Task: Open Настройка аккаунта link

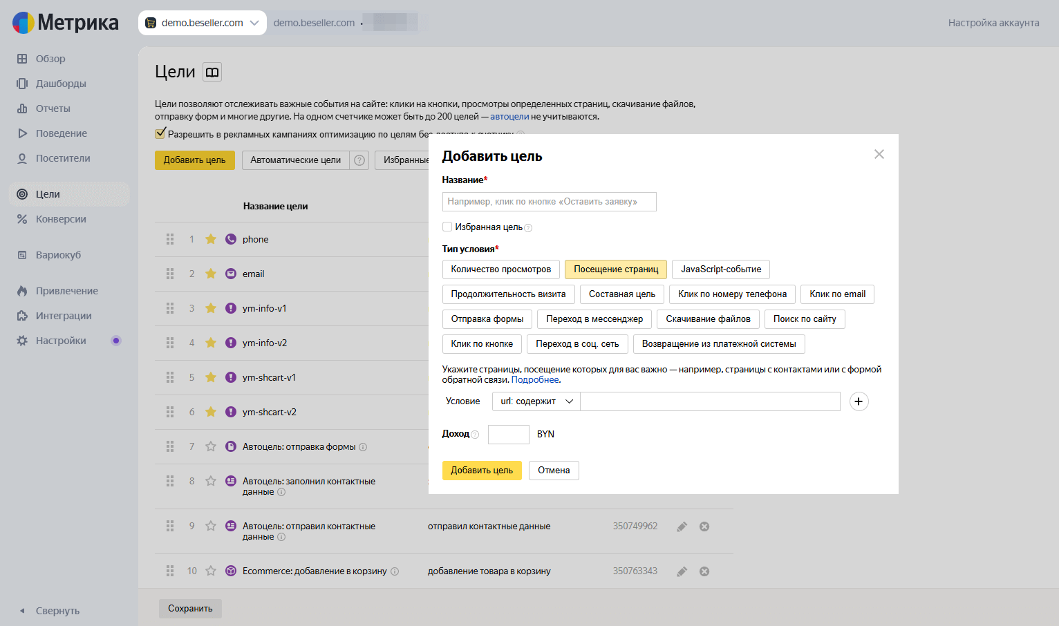Action: pos(993,23)
